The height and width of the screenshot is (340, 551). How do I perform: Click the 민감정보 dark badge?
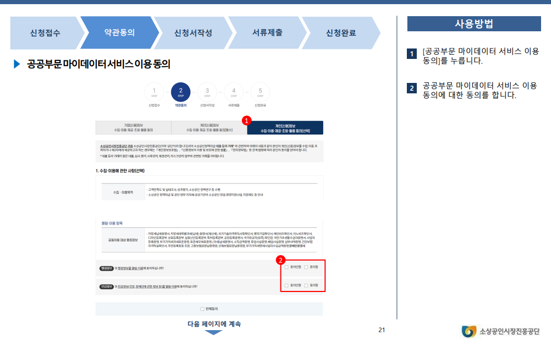[x=107, y=287]
